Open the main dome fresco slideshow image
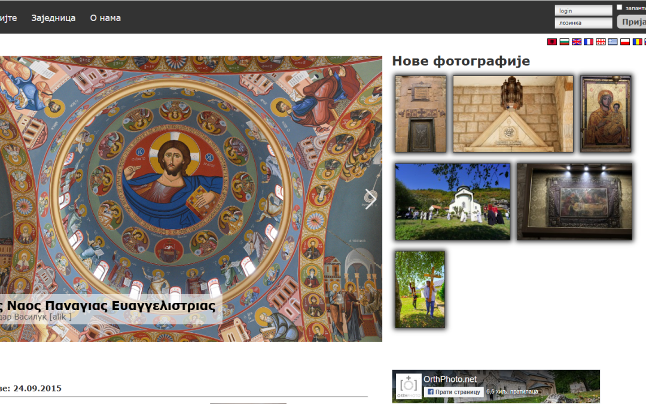The height and width of the screenshot is (404, 646). 191,199
